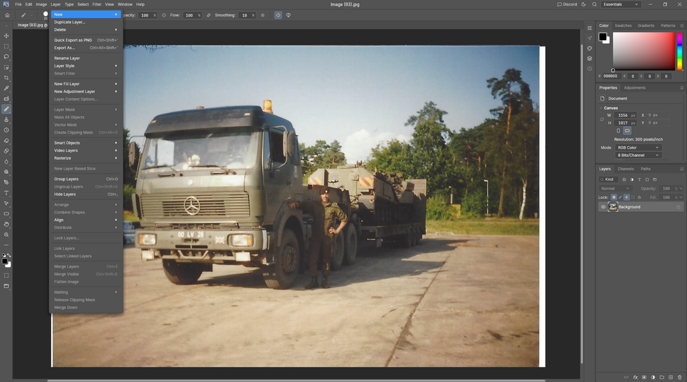Delete layer with the trash icon
Image resolution: width=687 pixels, height=382 pixels.
click(680, 377)
